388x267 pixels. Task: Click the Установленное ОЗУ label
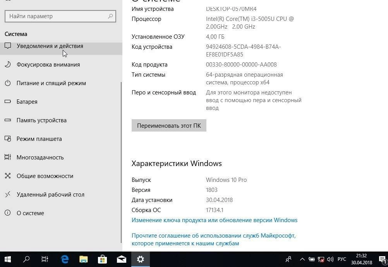(158, 37)
